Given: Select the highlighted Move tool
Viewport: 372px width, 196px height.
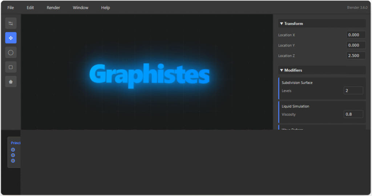Looking at the screenshot, I should [11, 38].
